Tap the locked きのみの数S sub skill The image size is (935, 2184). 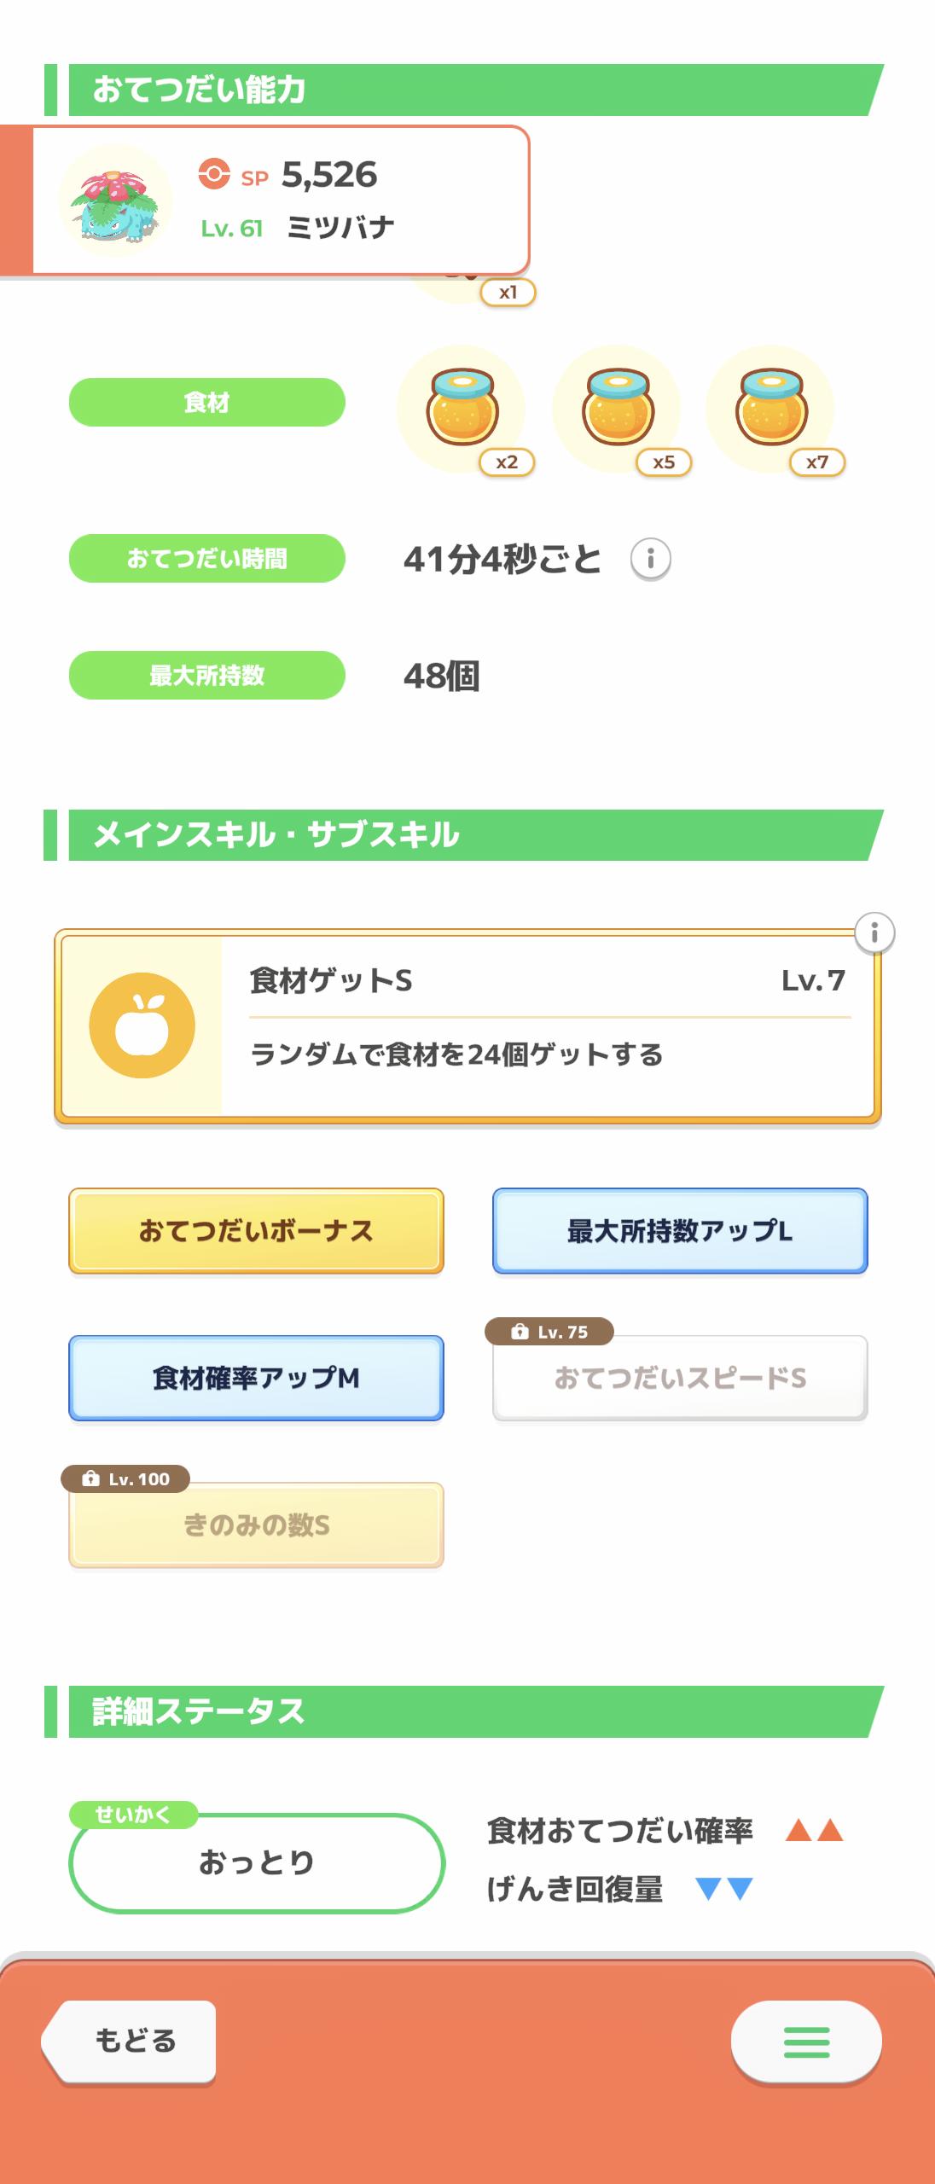point(256,1525)
